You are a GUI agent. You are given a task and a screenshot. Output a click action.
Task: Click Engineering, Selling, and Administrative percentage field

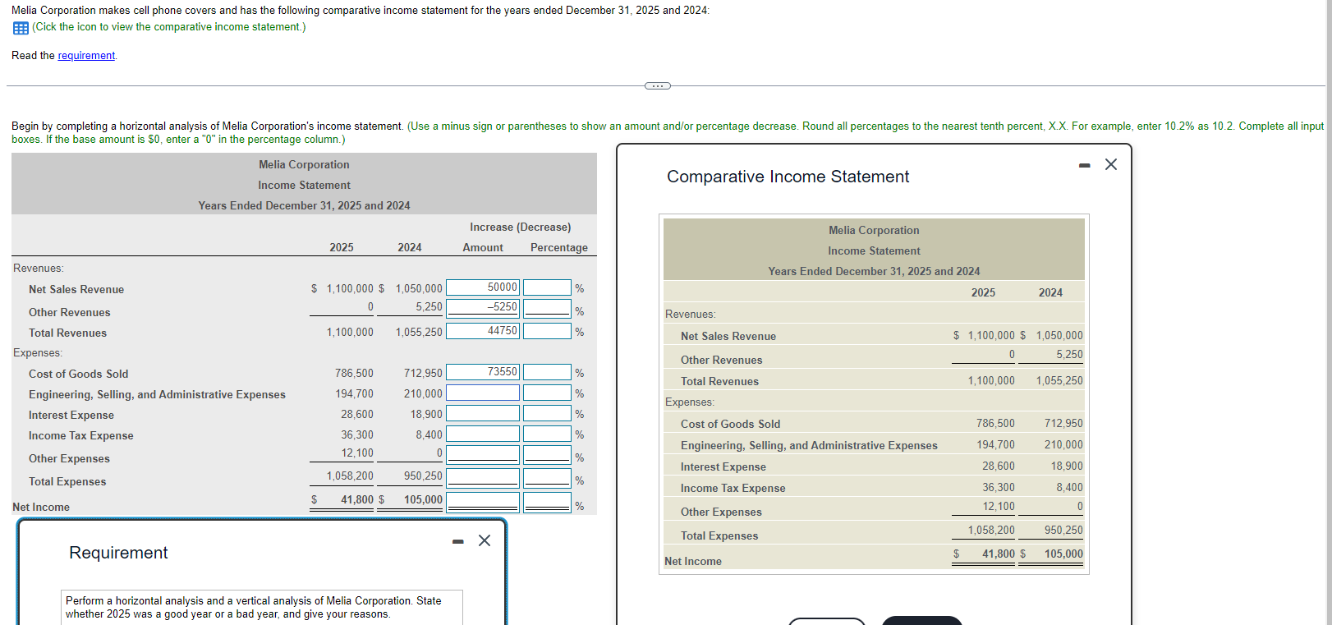point(547,393)
